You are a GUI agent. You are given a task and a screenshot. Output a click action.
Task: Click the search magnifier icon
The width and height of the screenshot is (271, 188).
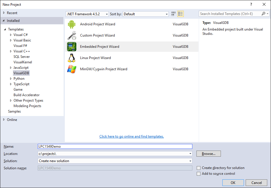coord(264,14)
